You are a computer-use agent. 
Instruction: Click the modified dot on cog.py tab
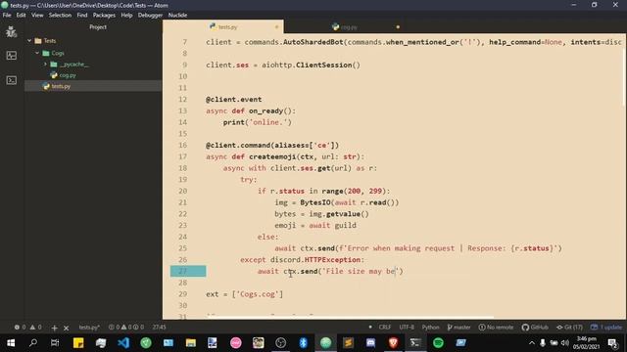(x=398, y=27)
